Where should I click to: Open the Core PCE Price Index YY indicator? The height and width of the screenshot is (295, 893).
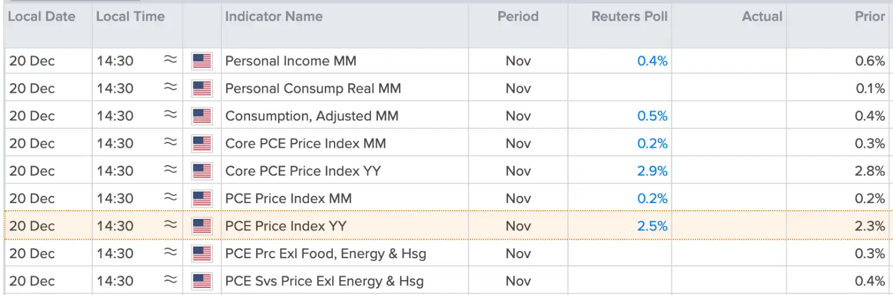pos(303,171)
